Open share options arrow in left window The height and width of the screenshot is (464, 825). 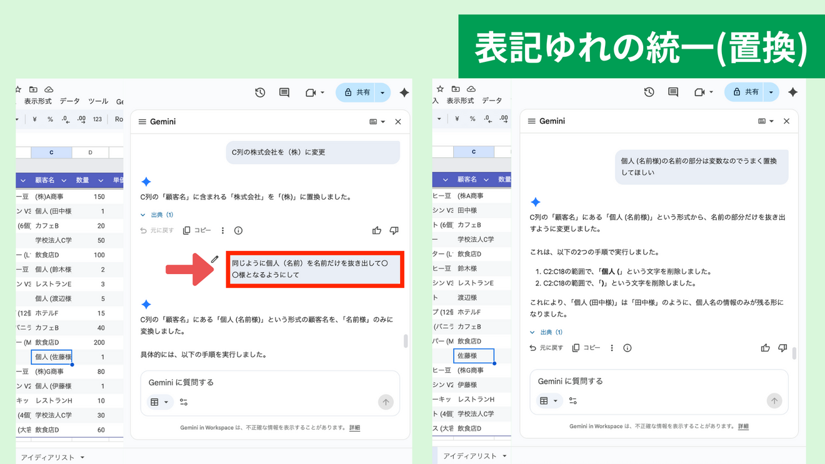click(382, 92)
